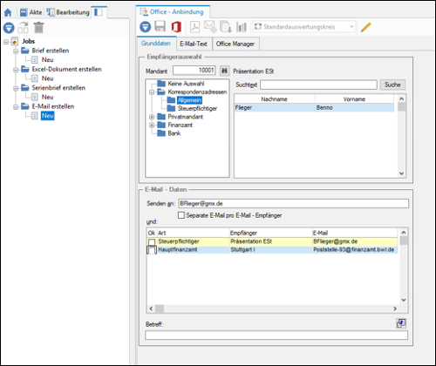Go to the Home icon tab

point(8,12)
